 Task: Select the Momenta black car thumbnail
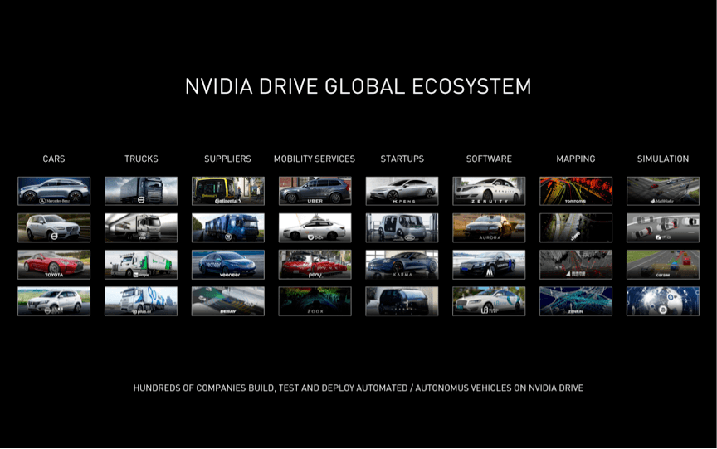(x=489, y=264)
